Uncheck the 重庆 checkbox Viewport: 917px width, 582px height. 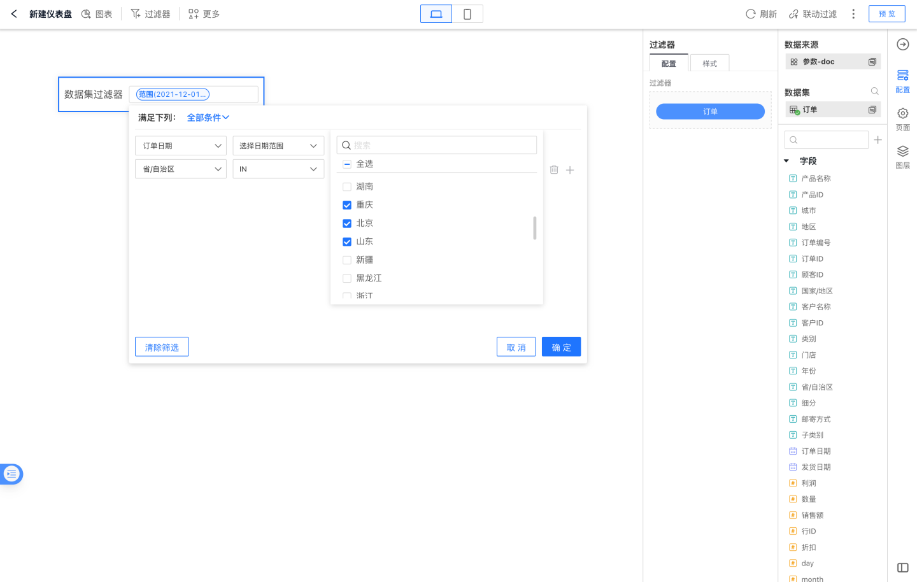click(x=347, y=205)
